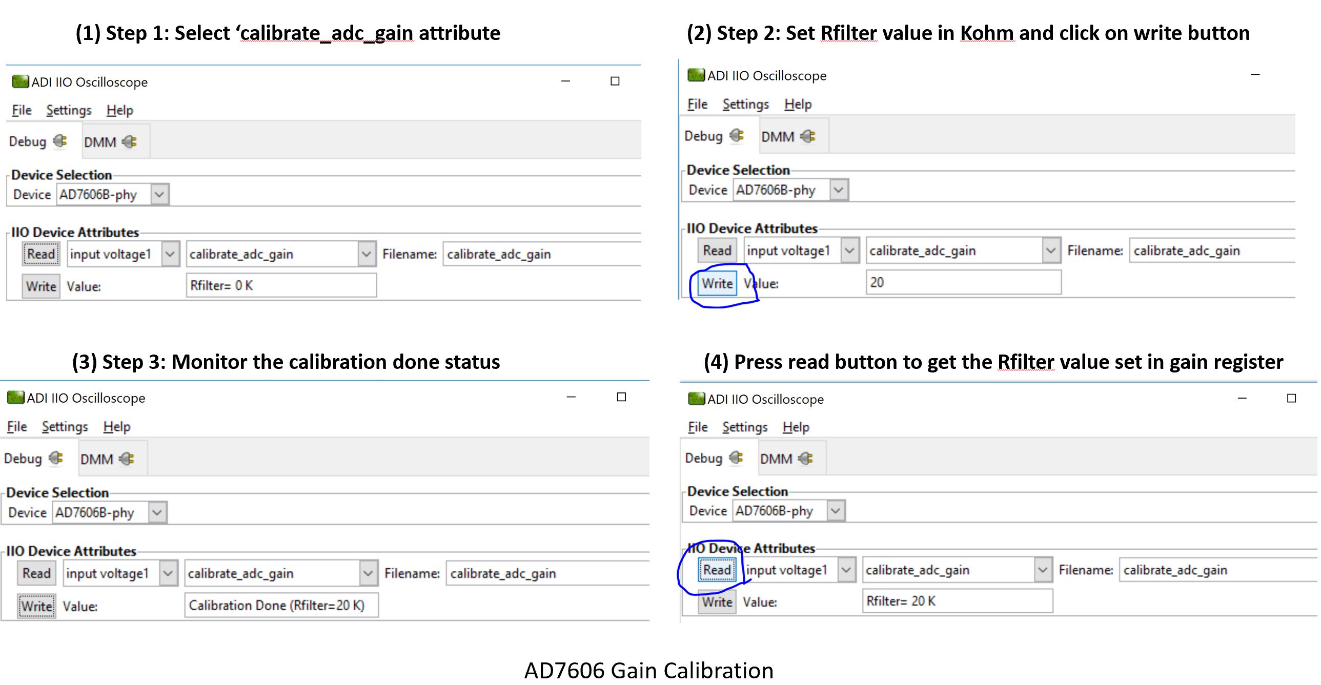Open the Settings menu in Step 3 window
The width and height of the screenshot is (1321, 685).
tap(65, 427)
